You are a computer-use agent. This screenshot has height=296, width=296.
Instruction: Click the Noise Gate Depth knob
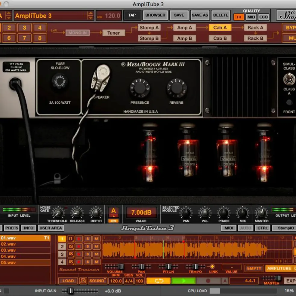(96, 213)
